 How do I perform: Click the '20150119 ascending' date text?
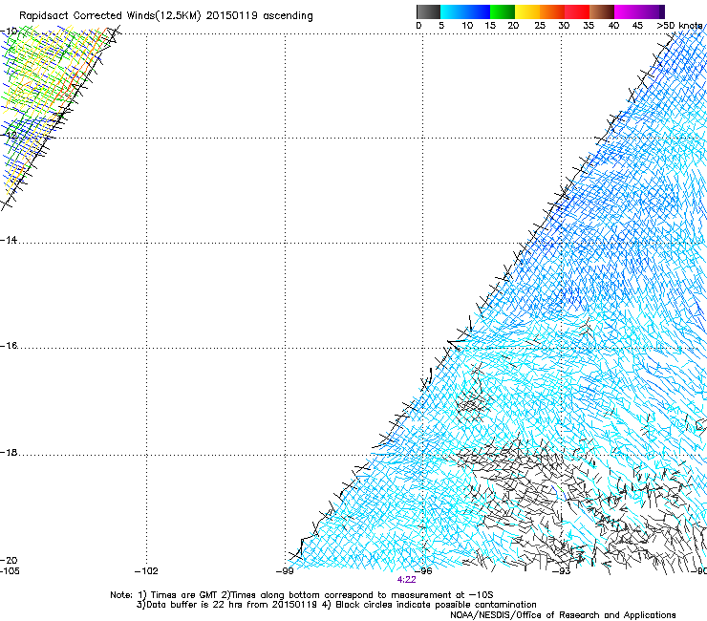pyautogui.click(x=259, y=16)
